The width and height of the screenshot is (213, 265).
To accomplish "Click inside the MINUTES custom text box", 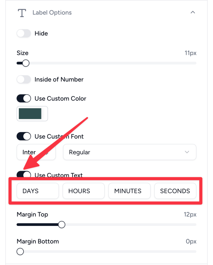I will [x=129, y=191].
